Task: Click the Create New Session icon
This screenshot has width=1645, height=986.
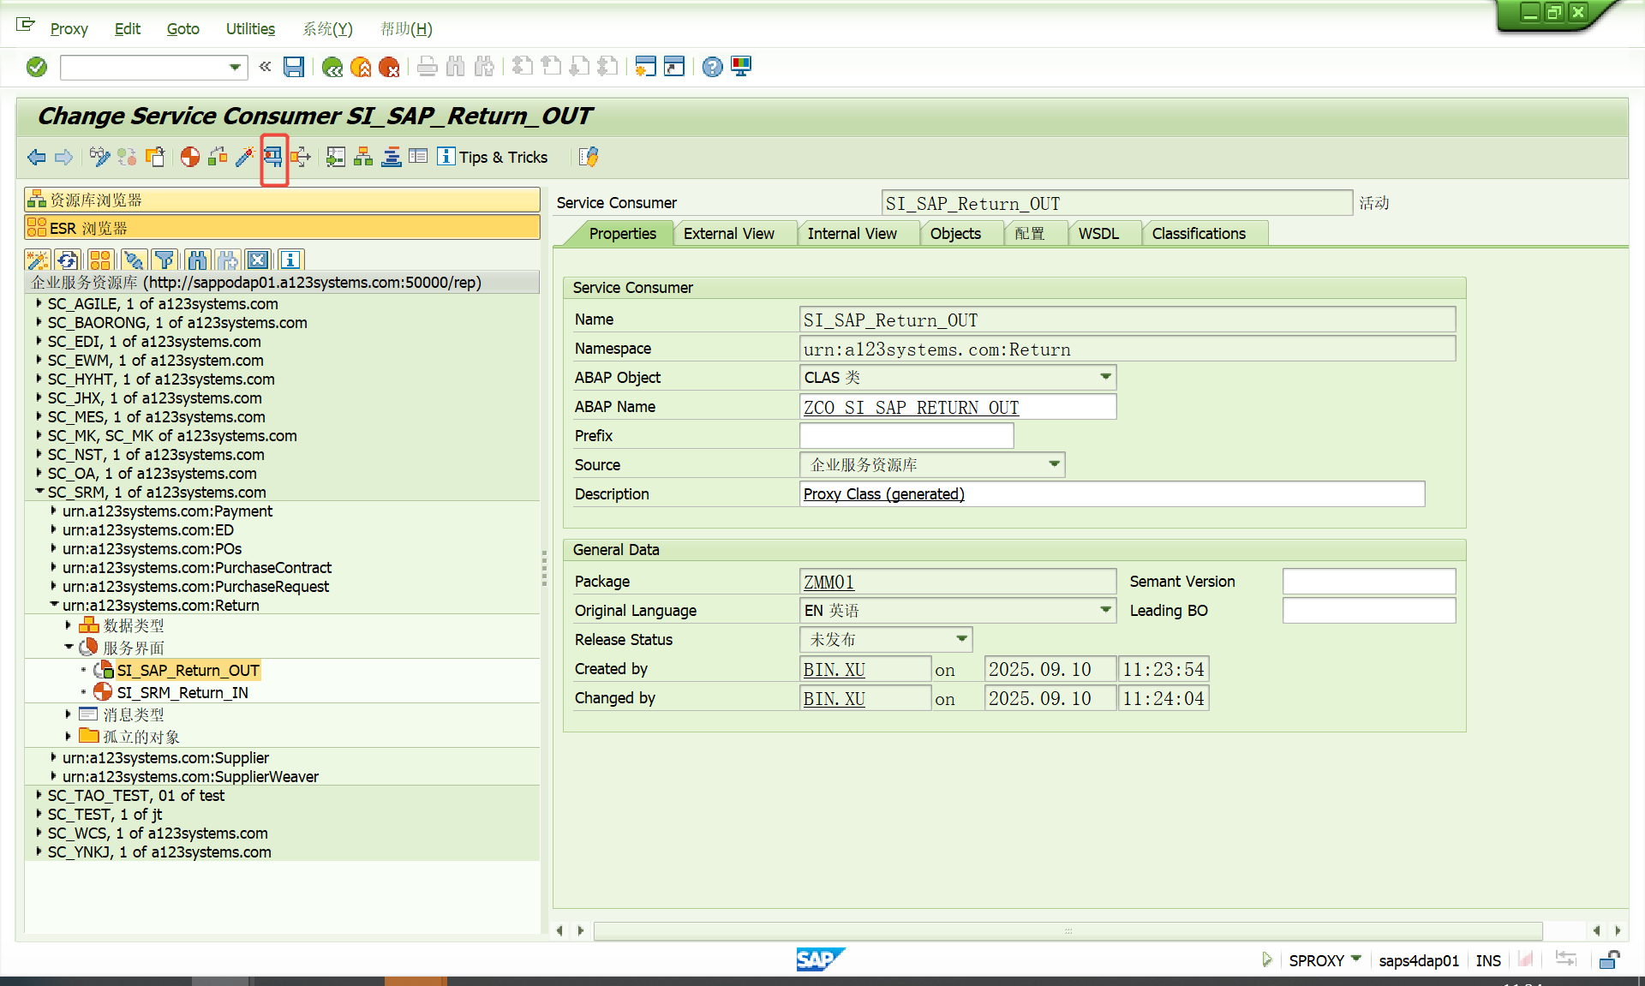Action: tap(646, 67)
